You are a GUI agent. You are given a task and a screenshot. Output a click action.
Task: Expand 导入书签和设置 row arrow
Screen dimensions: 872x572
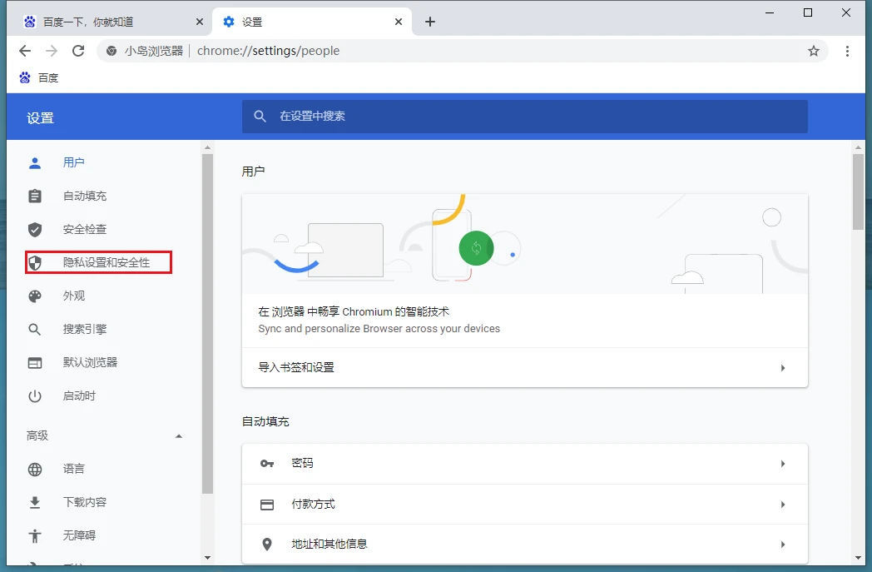click(x=782, y=368)
